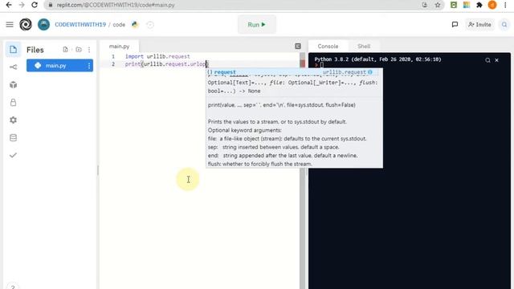Viewport: 514px width, 289px height.
Task: Switch to the Shell tab
Action: tap(364, 47)
